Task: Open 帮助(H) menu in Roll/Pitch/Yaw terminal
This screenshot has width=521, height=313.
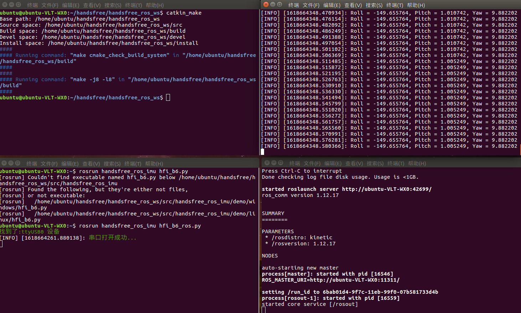Action: (x=416, y=5)
